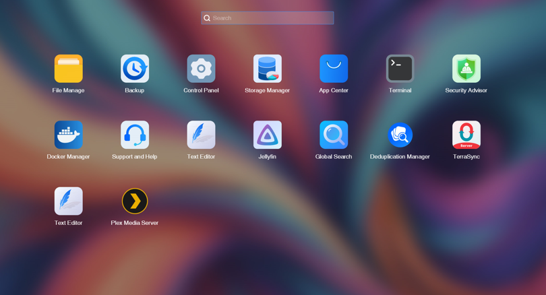Open Storage Manager
The height and width of the screenshot is (295, 546).
tap(268, 69)
